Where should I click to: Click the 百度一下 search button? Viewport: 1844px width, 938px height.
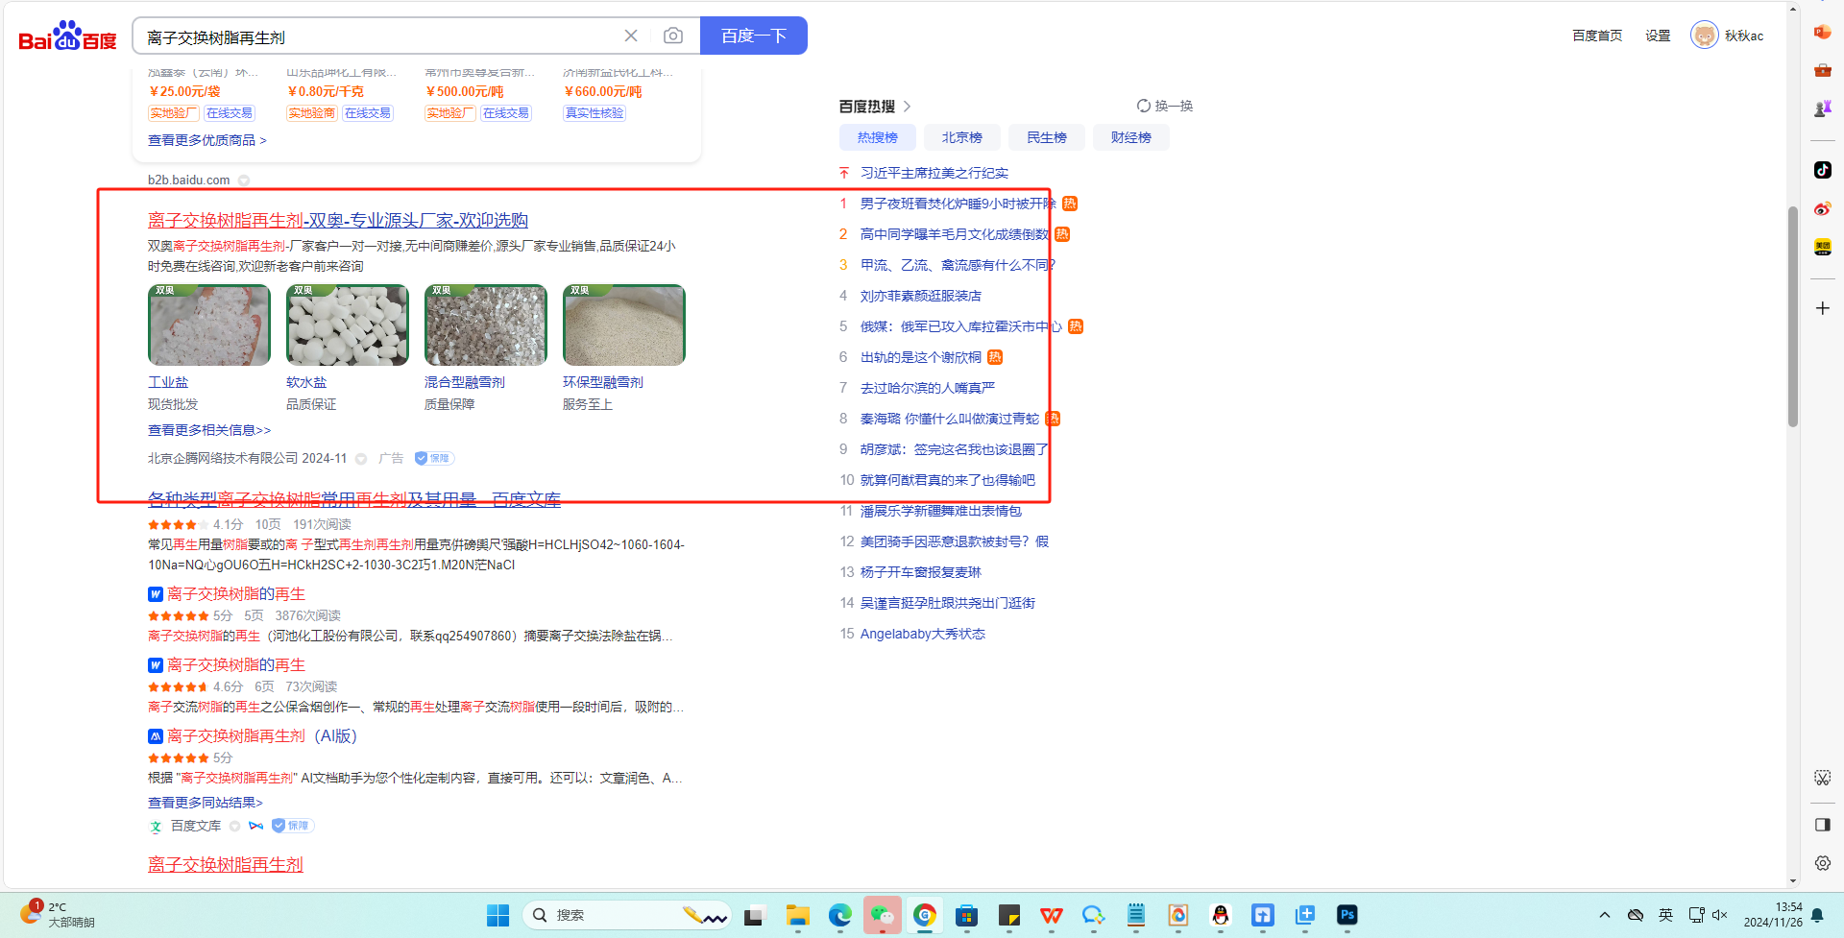753,36
